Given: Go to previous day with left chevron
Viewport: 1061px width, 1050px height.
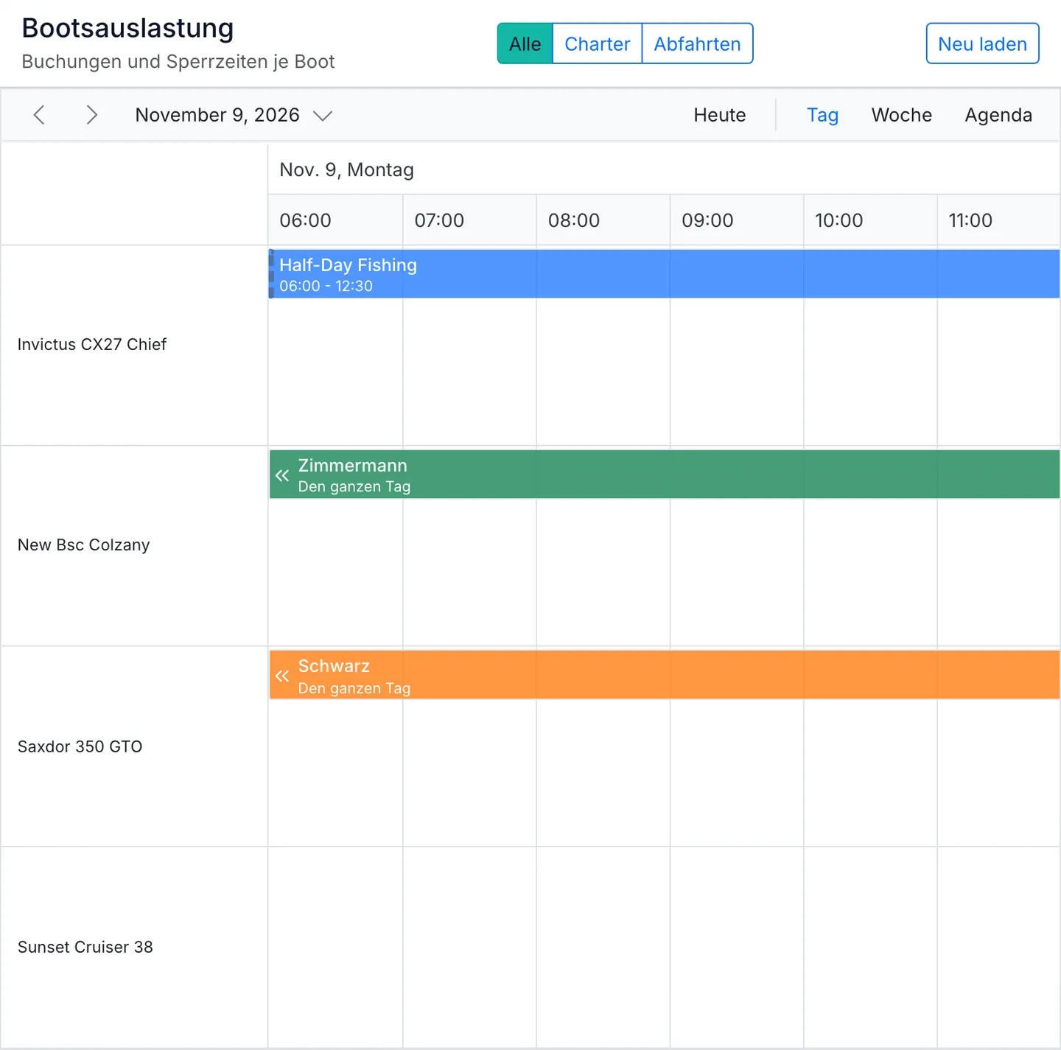Looking at the screenshot, I should coord(40,115).
